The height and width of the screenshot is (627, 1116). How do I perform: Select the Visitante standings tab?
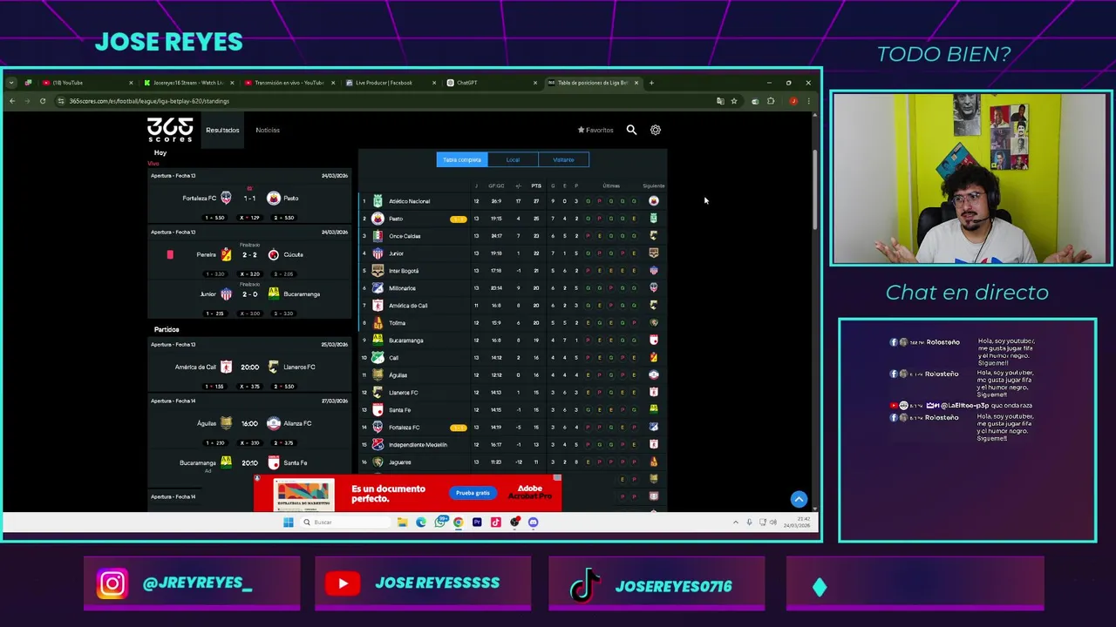(x=563, y=159)
